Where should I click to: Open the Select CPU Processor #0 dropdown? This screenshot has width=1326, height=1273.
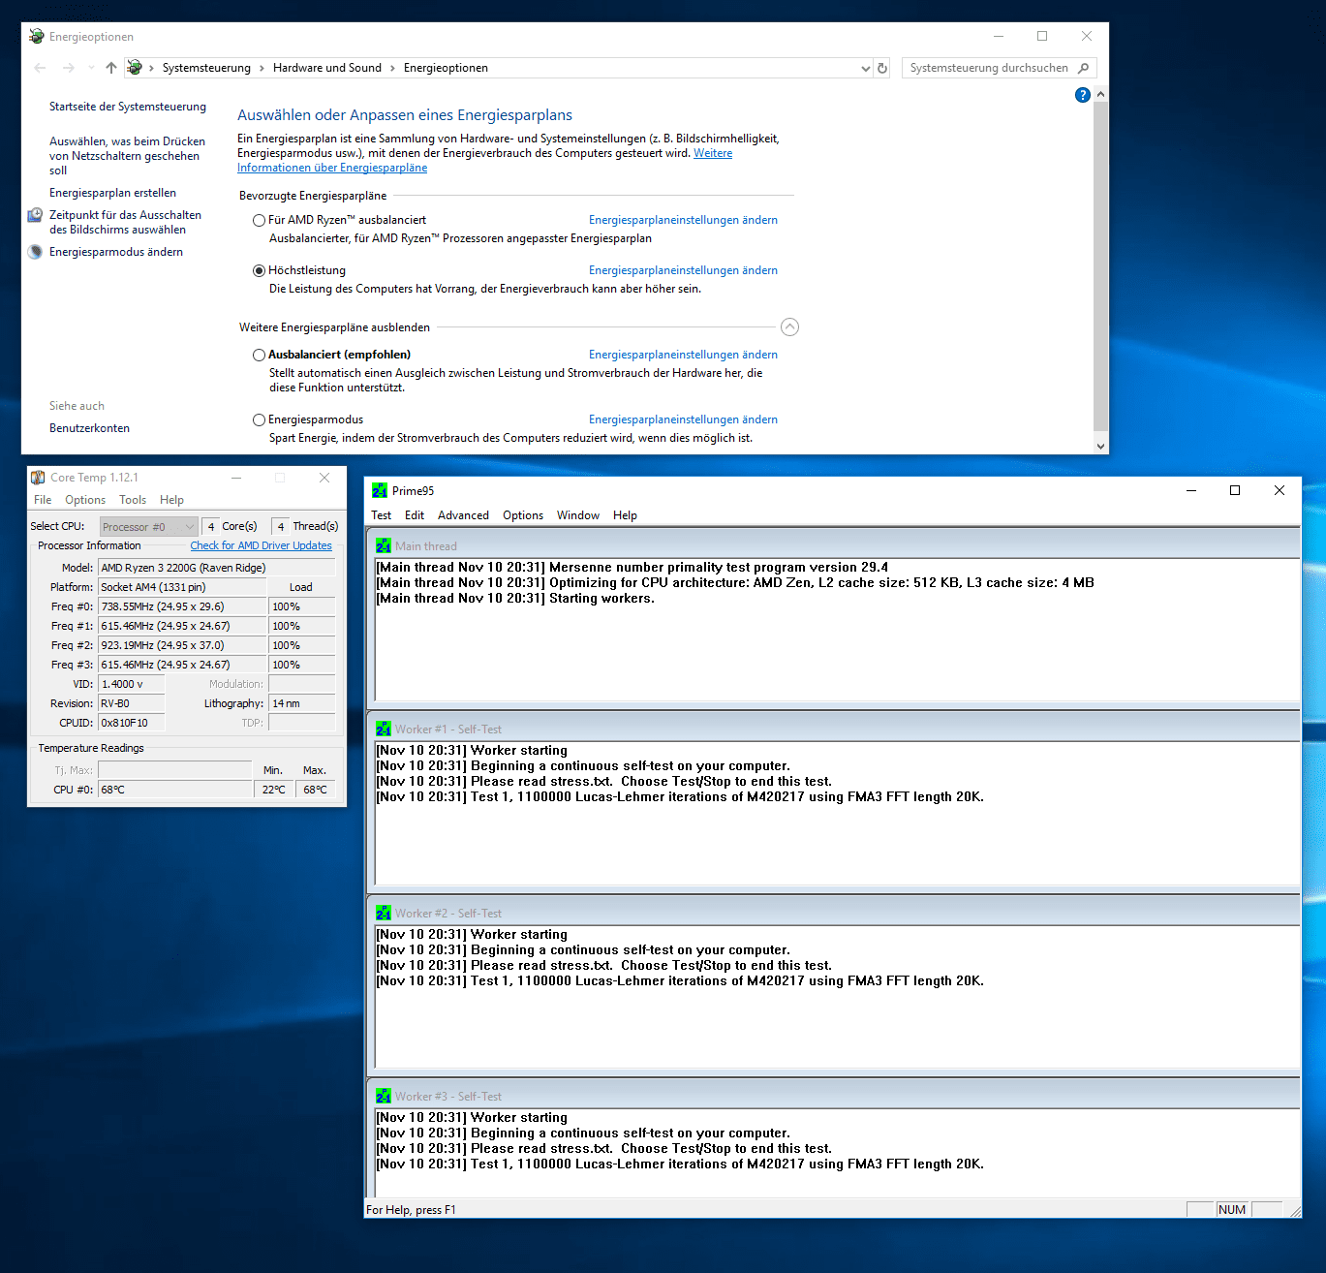coord(149,527)
